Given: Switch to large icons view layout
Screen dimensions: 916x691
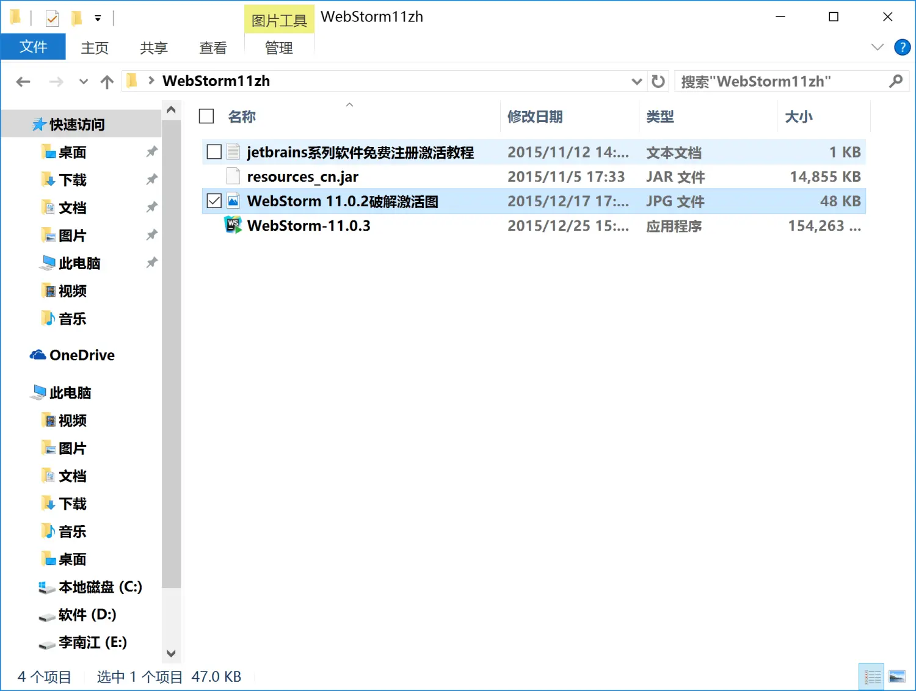Looking at the screenshot, I should tap(897, 677).
